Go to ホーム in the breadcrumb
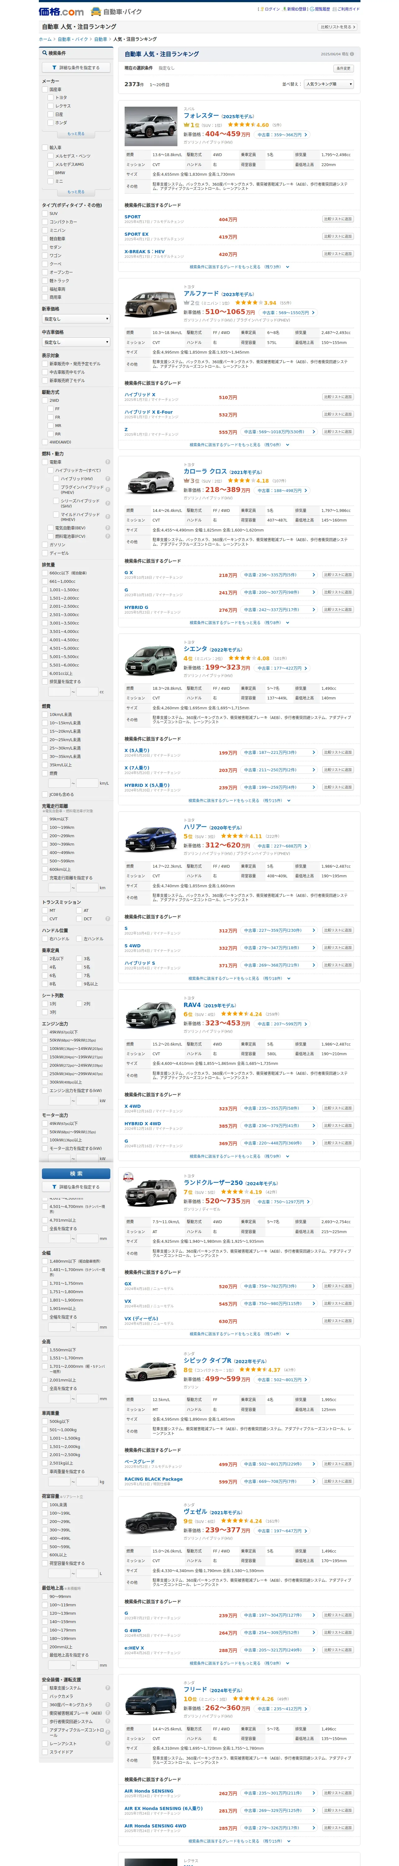This screenshot has height=1866, width=399. (x=45, y=39)
